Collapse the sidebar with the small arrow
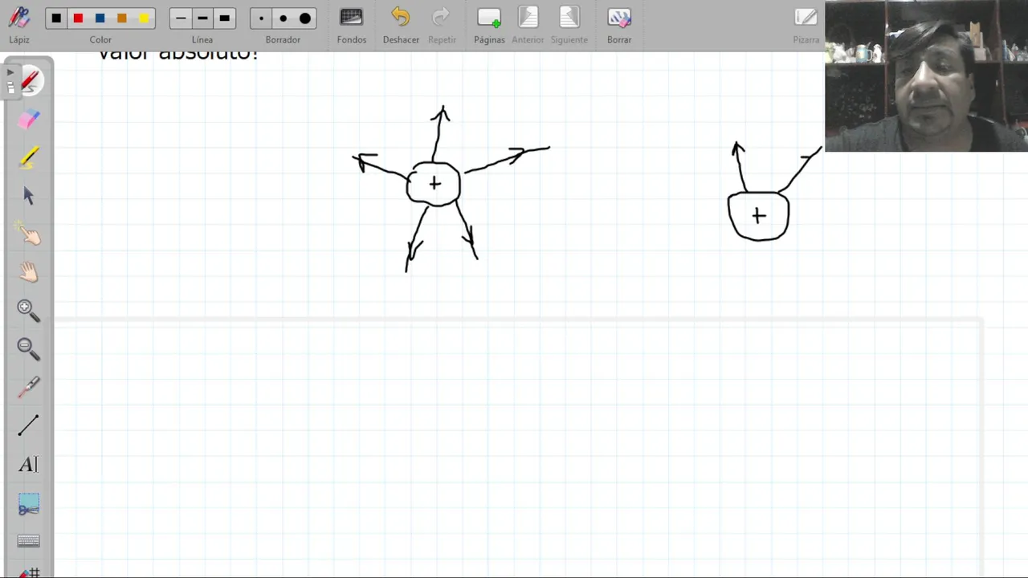The width and height of the screenshot is (1028, 578). click(x=10, y=73)
